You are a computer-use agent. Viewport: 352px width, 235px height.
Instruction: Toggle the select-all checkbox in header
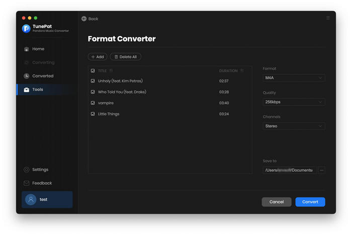(93, 71)
